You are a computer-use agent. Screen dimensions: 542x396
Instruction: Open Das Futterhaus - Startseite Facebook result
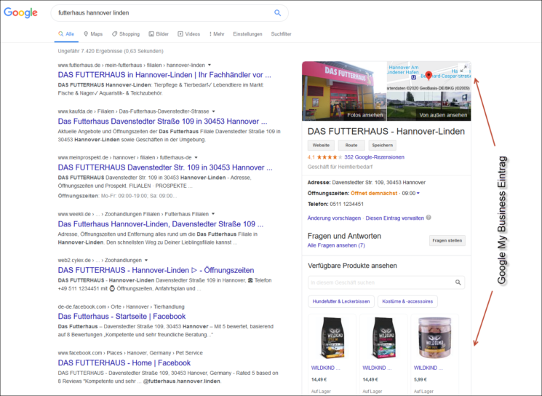pyautogui.click(x=121, y=316)
